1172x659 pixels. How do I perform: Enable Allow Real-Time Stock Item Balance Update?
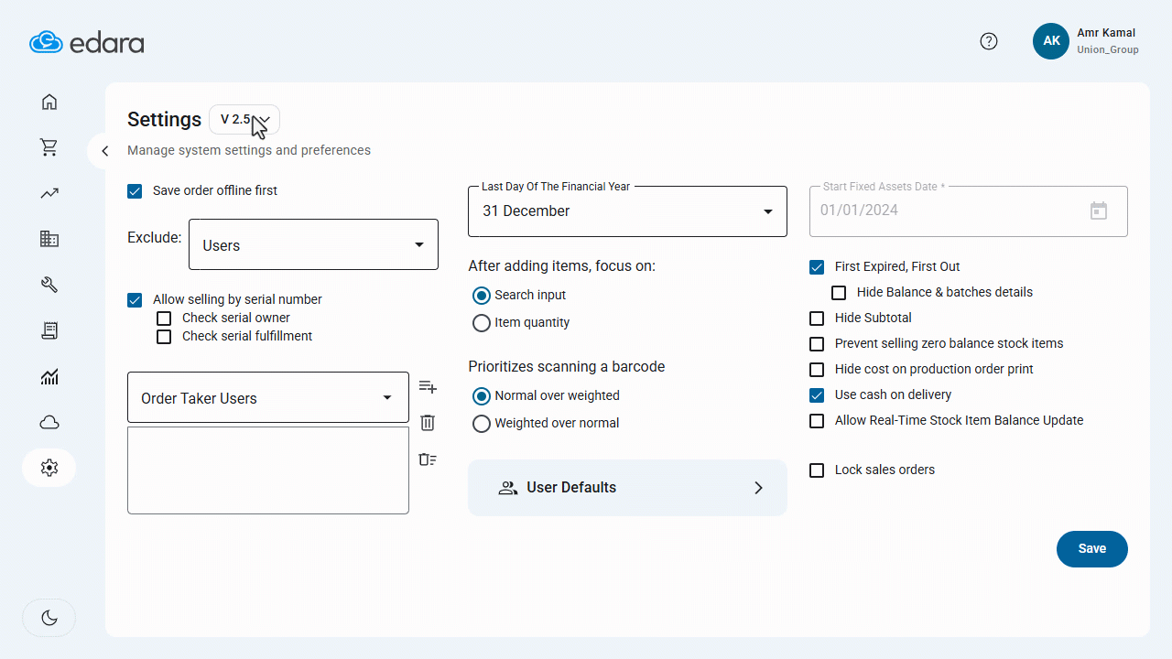[x=817, y=421]
